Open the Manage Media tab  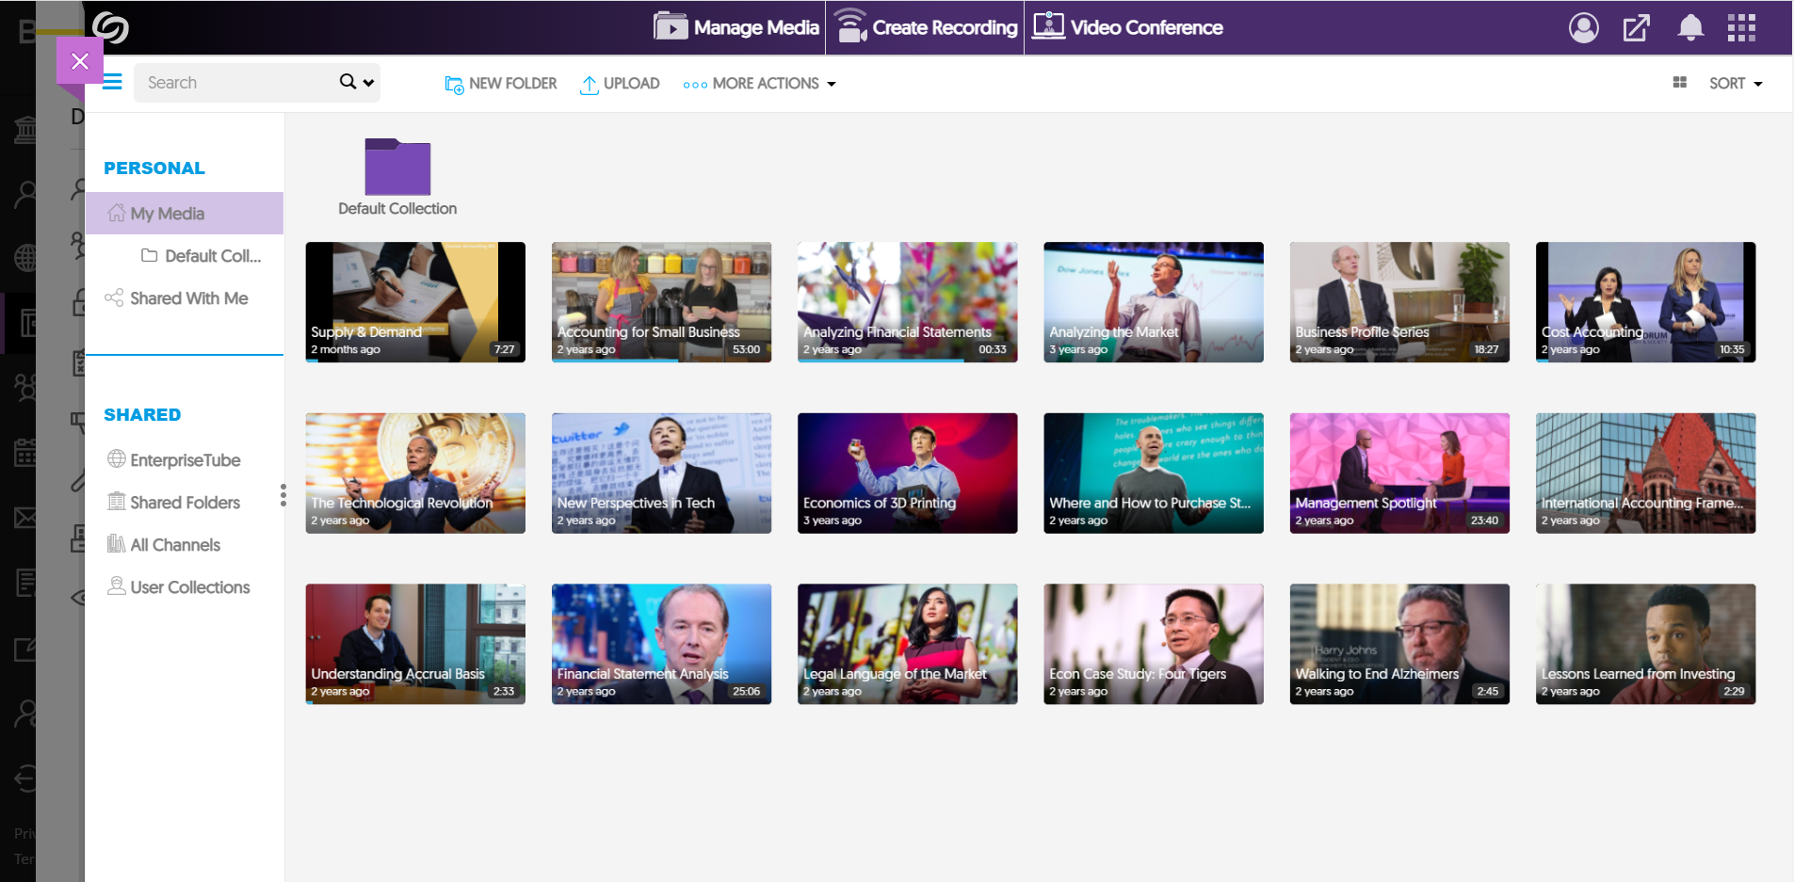736,27
